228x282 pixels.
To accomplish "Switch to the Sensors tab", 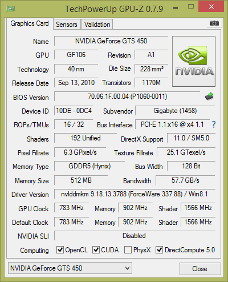I will (x=67, y=25).
